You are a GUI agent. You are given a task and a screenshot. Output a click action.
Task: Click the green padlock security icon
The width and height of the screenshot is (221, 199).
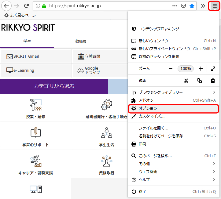pos(44,6)
